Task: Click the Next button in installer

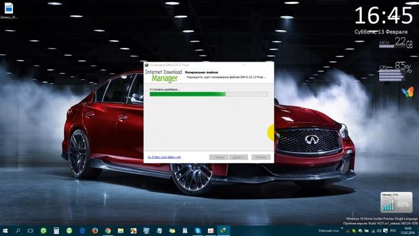Action: pos(238,157)
